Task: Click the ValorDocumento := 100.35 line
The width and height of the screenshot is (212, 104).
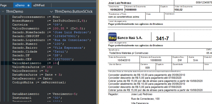Action: point(49,29)
